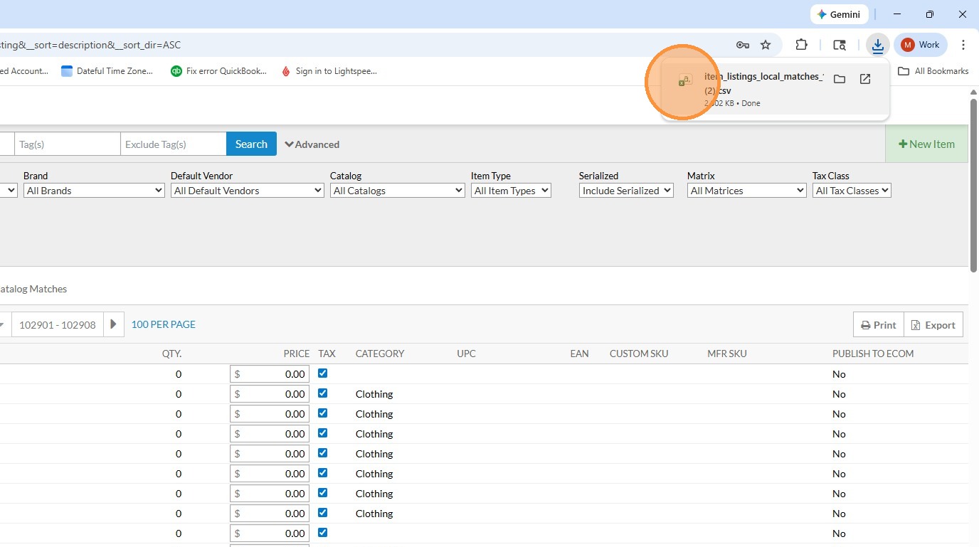Viewport: 979px width, 547px height.
Task: Go to the next page of items
Action: coord(114,324)
